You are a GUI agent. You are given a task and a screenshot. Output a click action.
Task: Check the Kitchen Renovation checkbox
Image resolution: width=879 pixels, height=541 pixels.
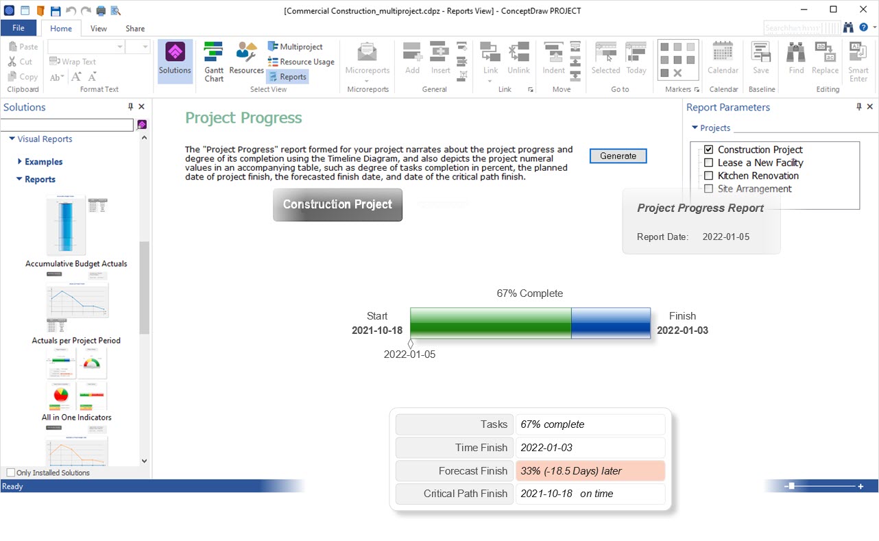coord(709,176)
